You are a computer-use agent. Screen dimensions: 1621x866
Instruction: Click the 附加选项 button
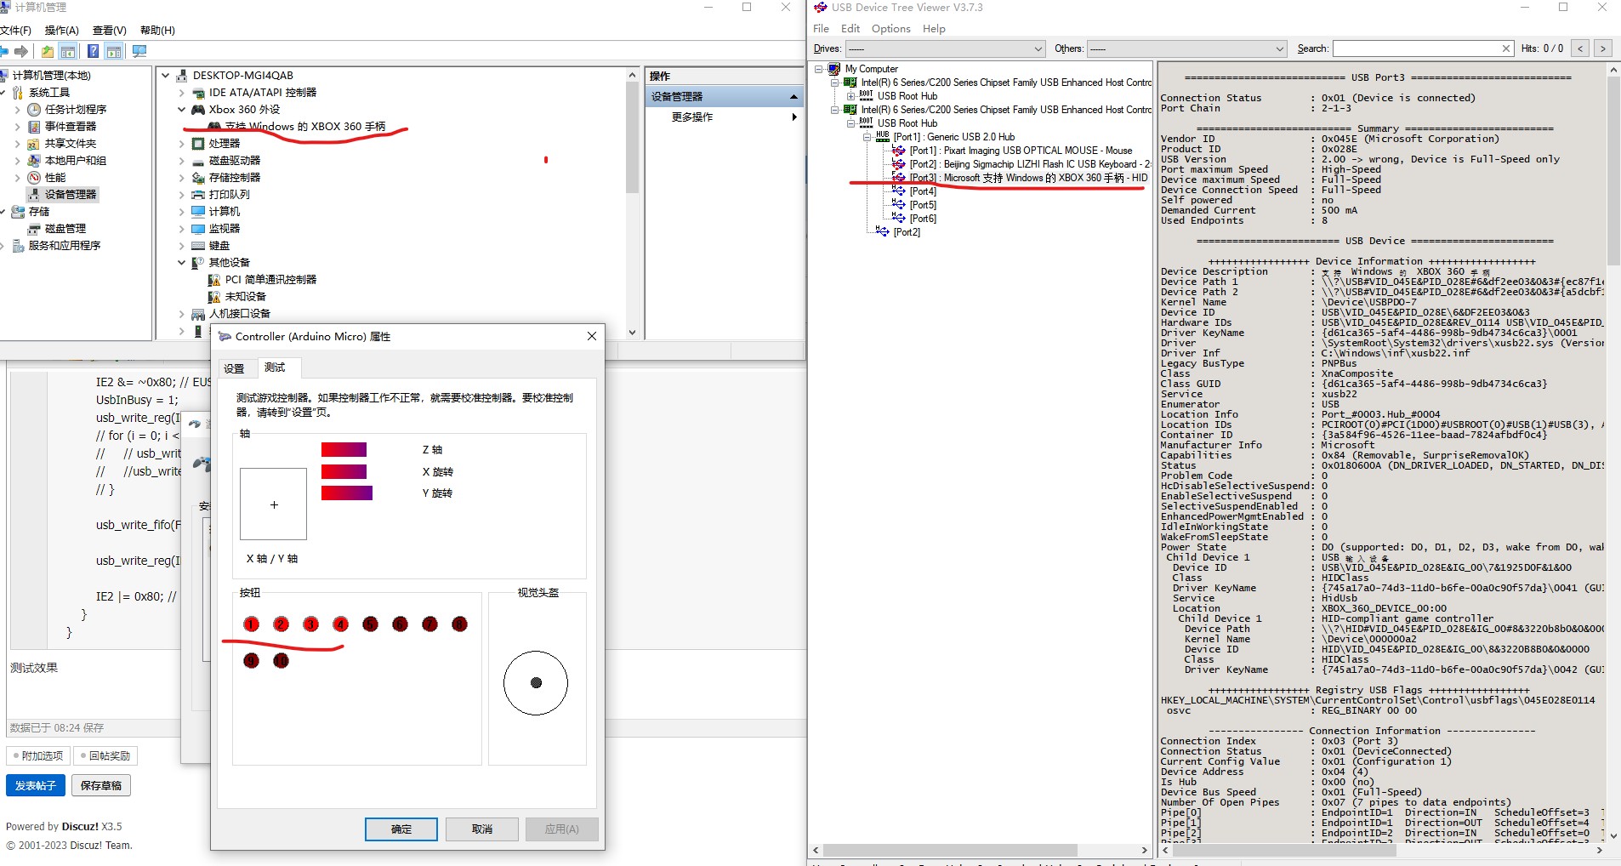37,755
